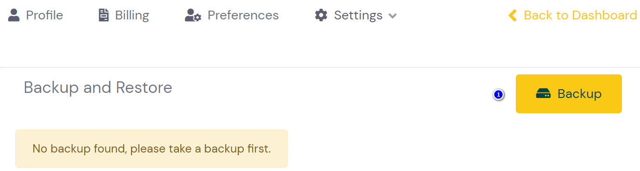
Task: Open the Settings menu label
Action: click(358, 15)
